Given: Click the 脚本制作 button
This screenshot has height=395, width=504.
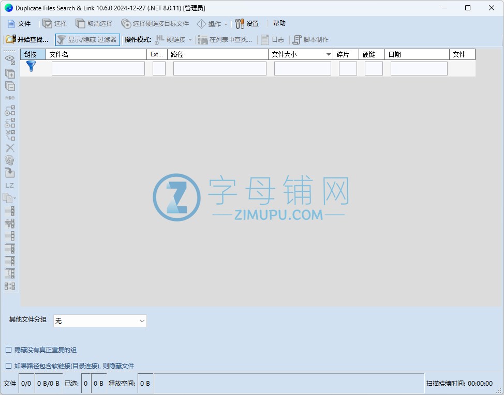Looking at the screenshot, I should click(310, 40).
